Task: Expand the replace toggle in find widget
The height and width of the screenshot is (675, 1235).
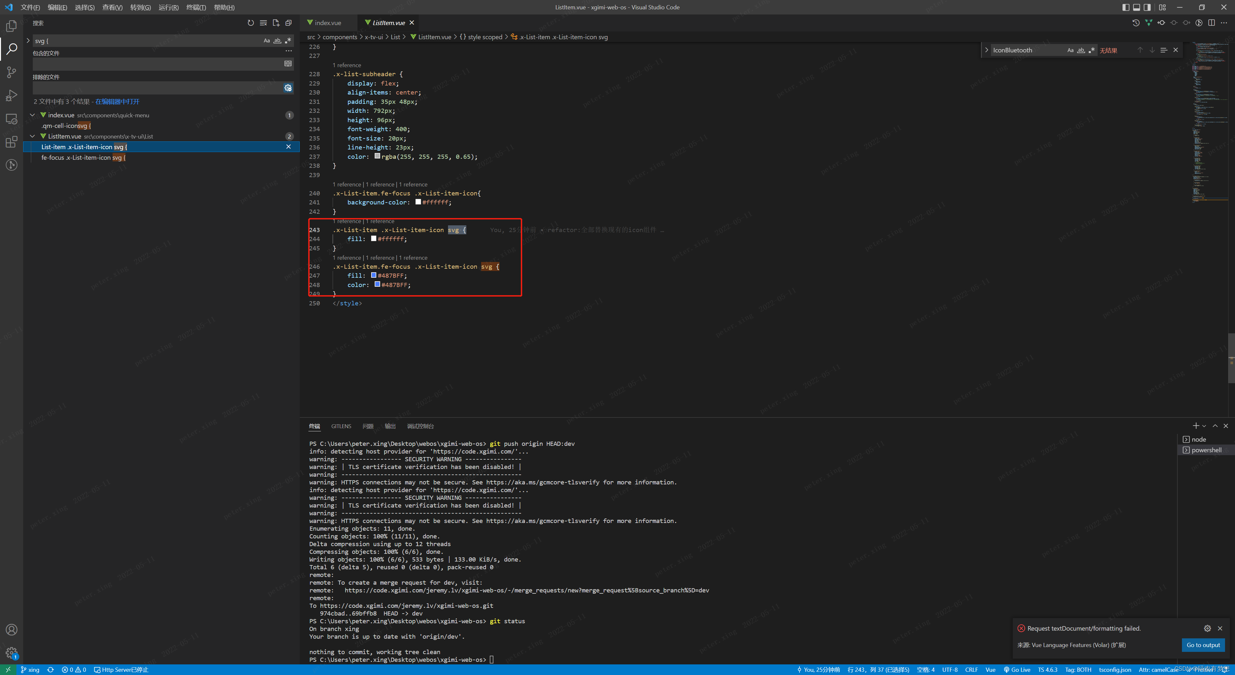Action: (x=986, y=50)
